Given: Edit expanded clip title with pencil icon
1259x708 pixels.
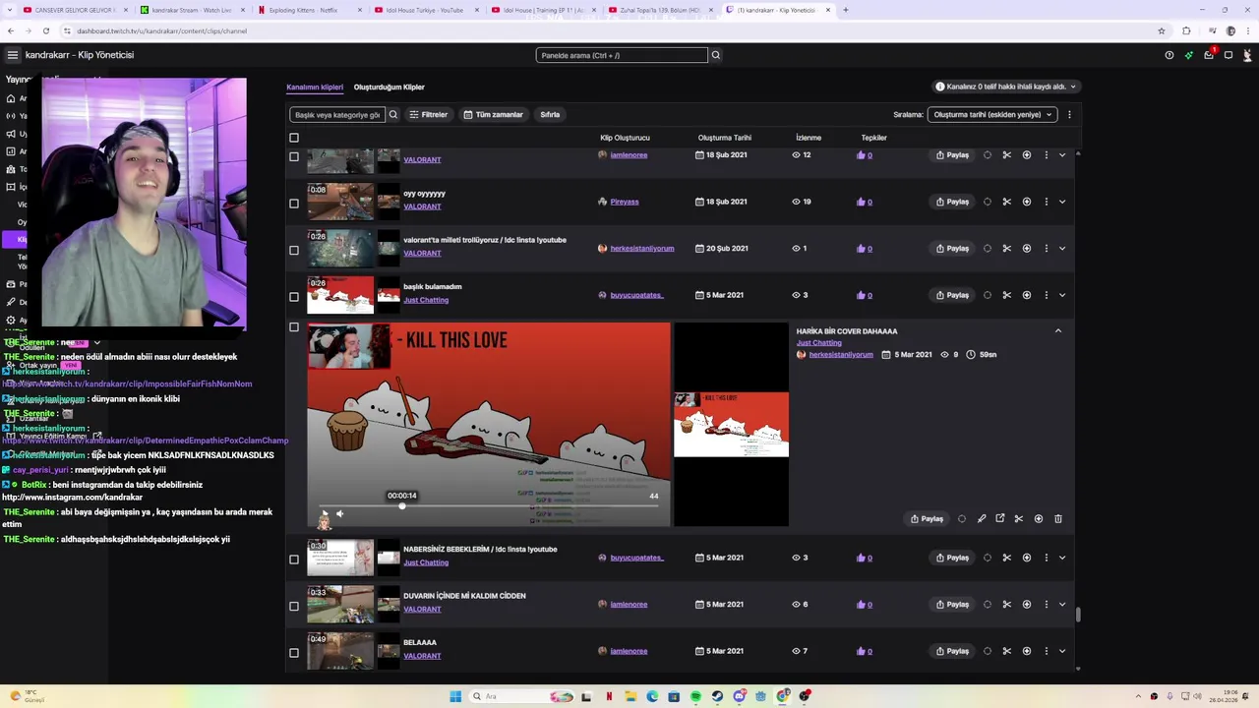Looking at the screenshot, I should pyautogui.click(x=981, y=518).
